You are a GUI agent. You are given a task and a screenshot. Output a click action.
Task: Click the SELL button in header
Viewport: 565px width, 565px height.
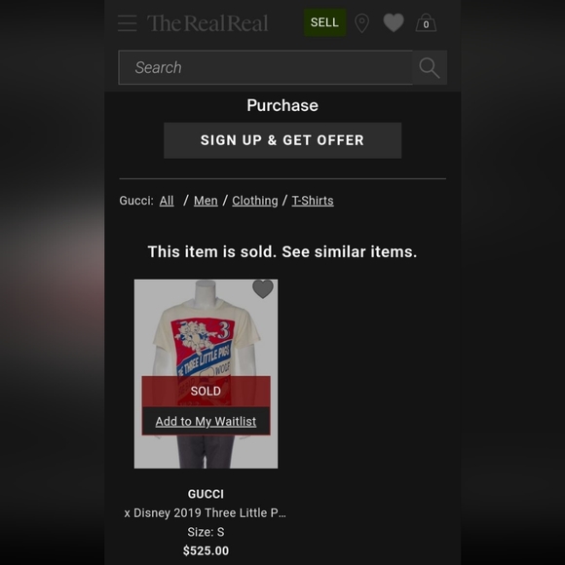324,22
